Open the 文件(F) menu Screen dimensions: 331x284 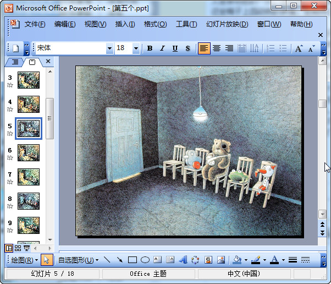tap(35, 24)
